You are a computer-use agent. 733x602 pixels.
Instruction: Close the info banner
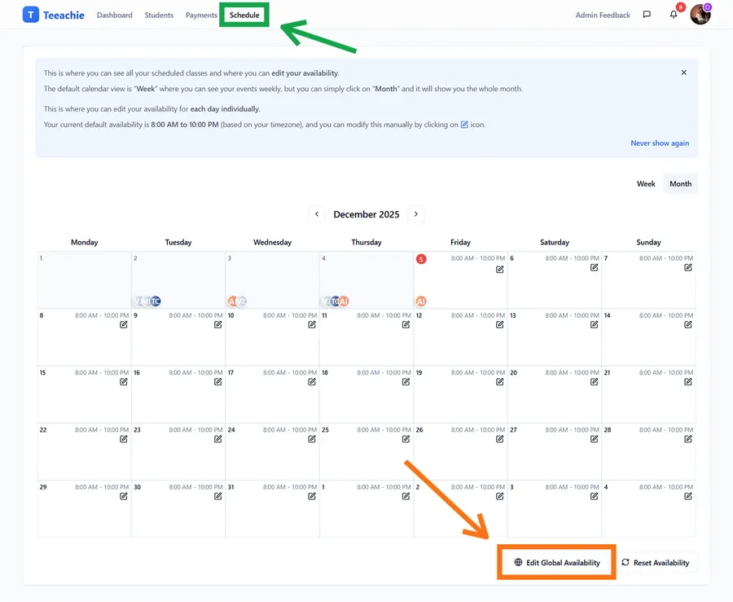684,73
